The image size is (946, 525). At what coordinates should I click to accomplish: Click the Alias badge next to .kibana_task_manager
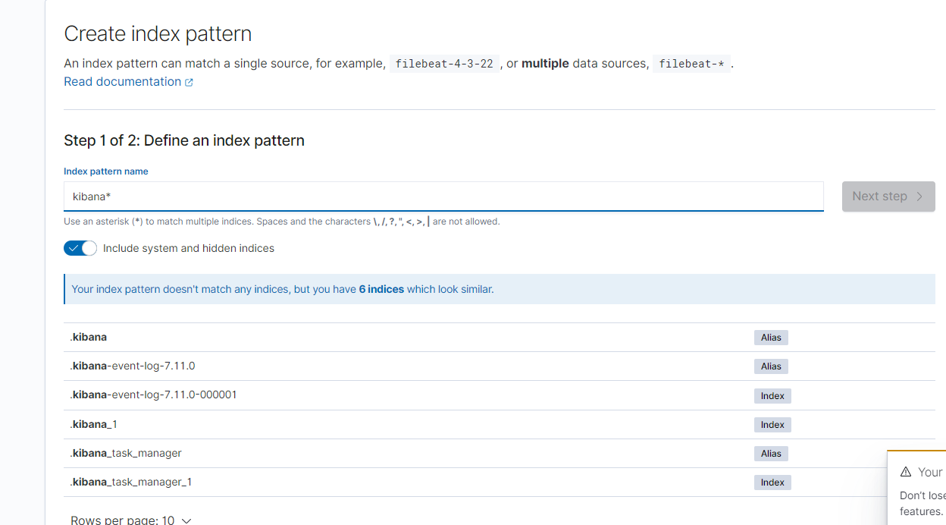770,453
